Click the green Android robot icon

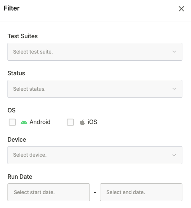[x=24, y=122]
